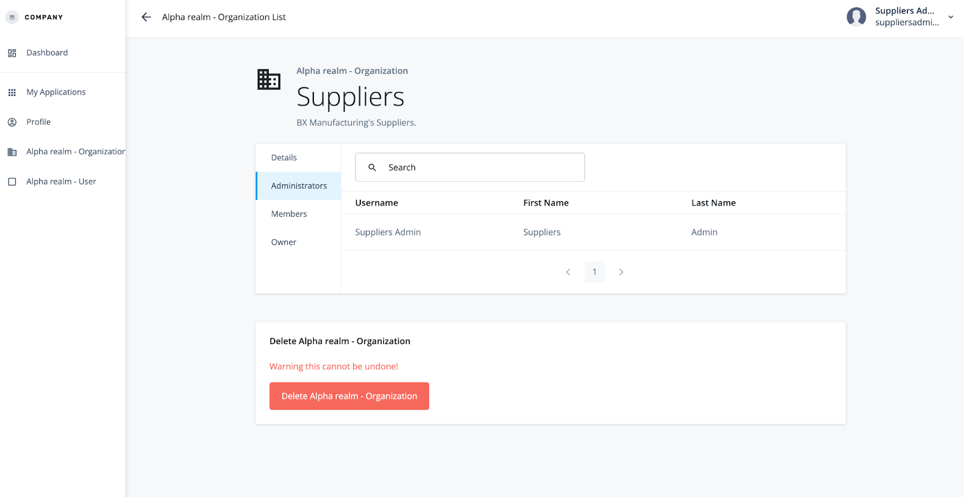
Task: Click the My Applications apps icon
Action: (x=12, y=92)
